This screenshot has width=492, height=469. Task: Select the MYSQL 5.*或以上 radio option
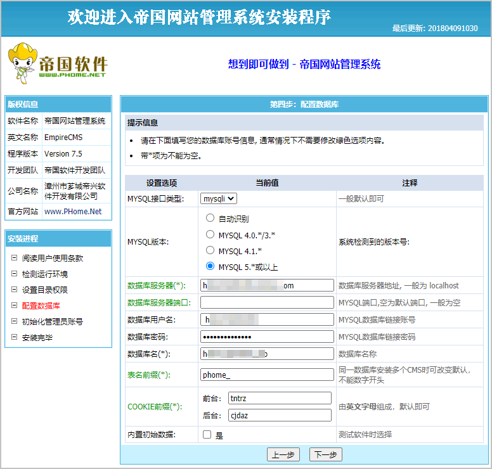tap(210, 266)
